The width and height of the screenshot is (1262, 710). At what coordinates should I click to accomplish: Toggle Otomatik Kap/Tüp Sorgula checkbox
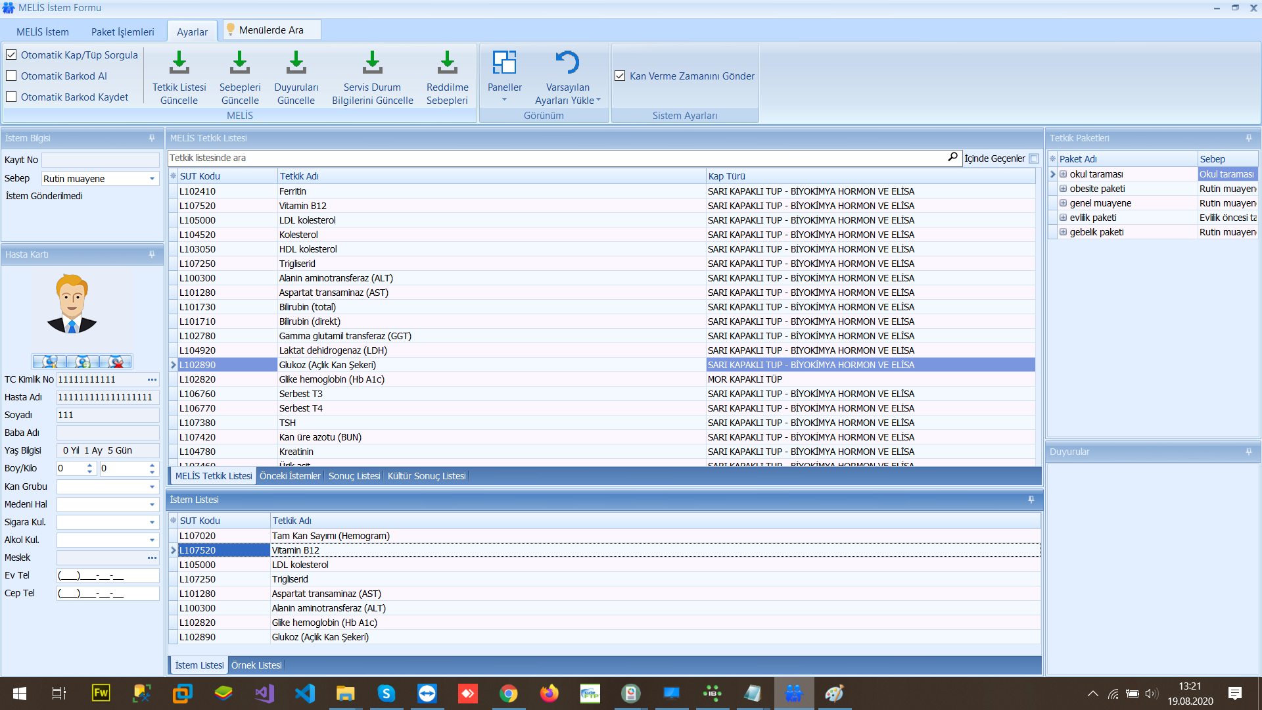click(11, 55)
